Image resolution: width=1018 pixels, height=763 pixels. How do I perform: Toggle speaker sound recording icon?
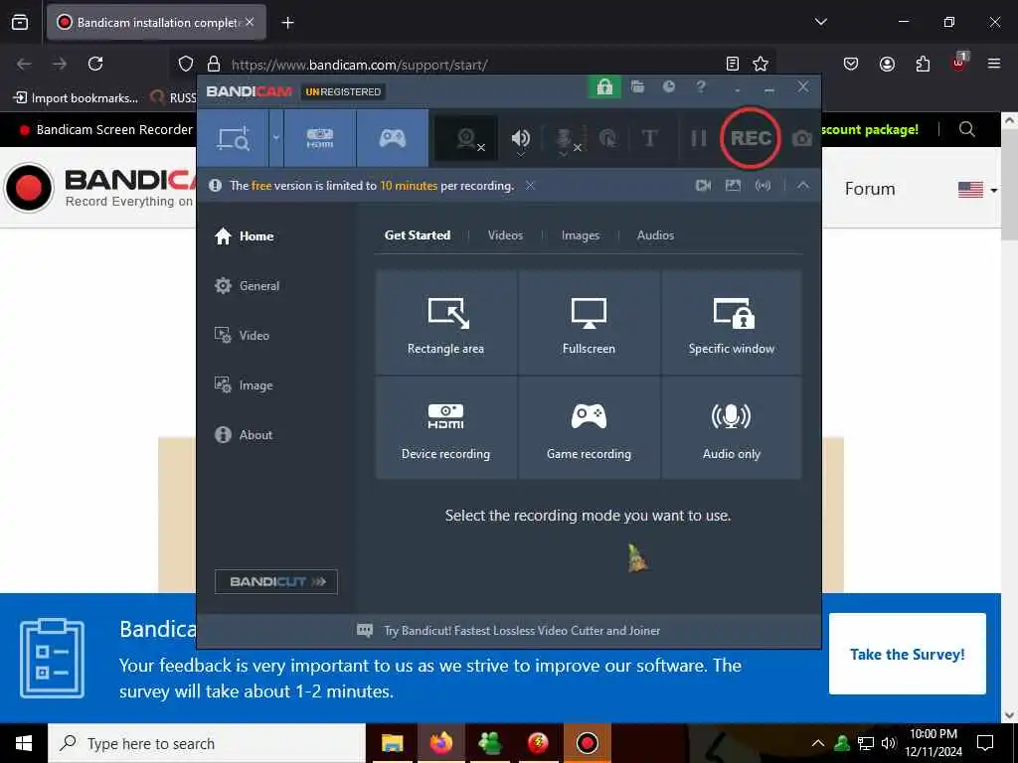[521, 138]
